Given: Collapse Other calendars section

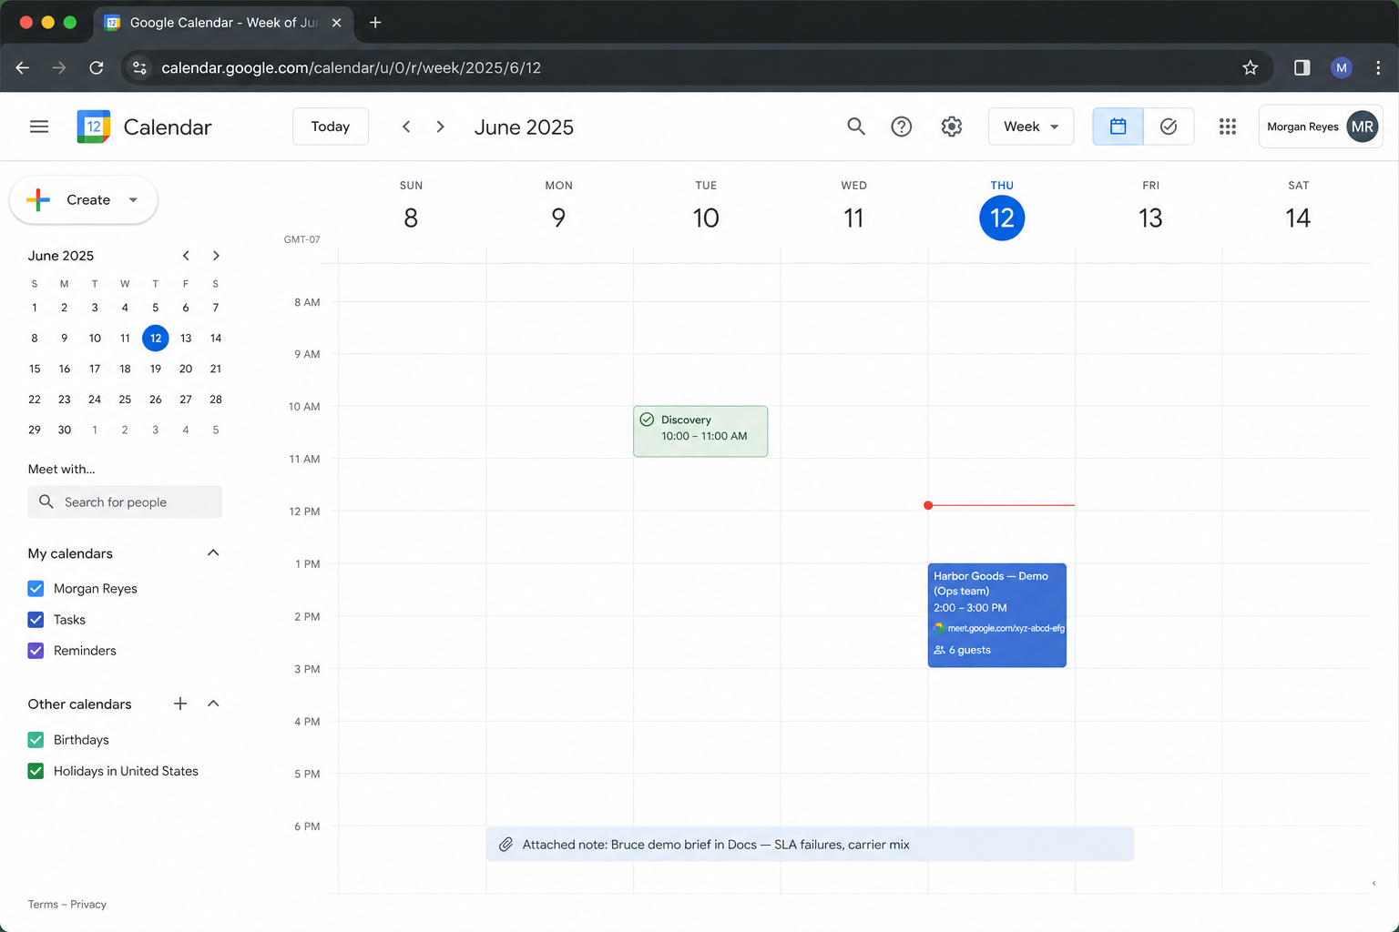Looking at the screenshot, I should click(213, 704).
